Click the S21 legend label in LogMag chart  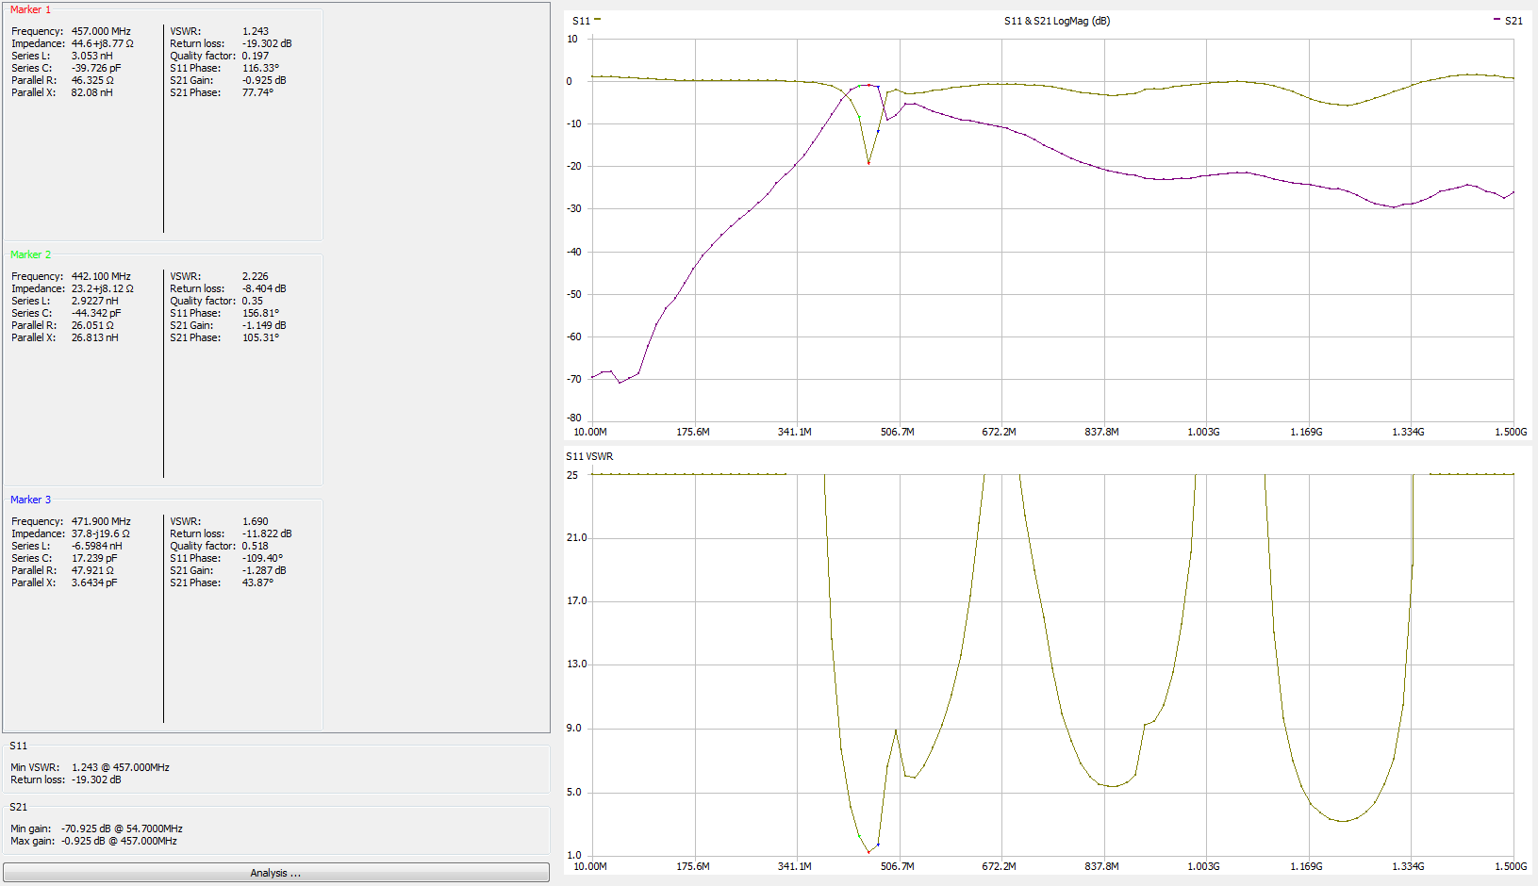[x=1513, y=21]
